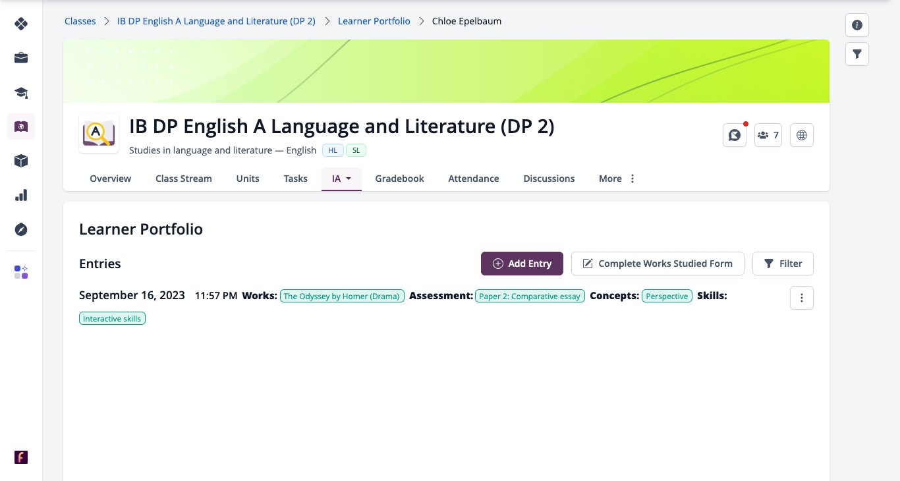Switch to the Gradebook tab
Image resolution: width=900 pixels, height=481 pixels.
pyautogui.click(x=399, y=179)
